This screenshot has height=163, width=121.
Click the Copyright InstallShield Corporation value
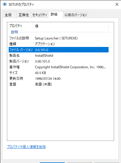click(x=70, y=67)
